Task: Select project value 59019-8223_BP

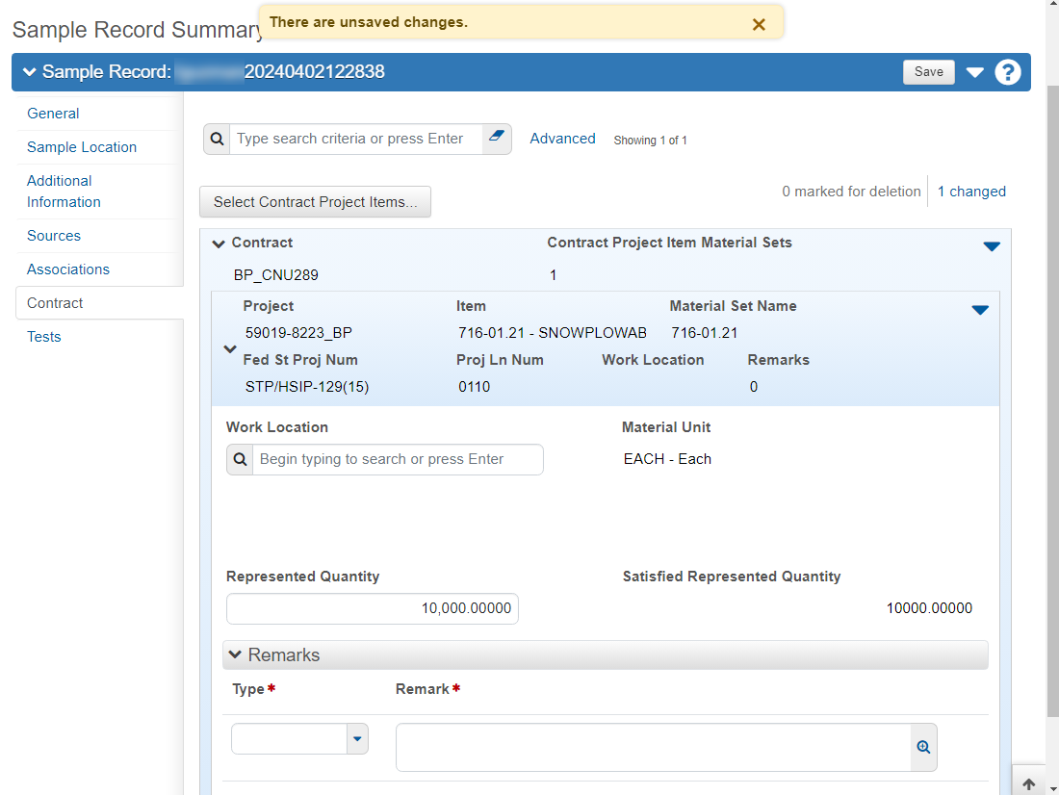Action: tap(298, 333)
